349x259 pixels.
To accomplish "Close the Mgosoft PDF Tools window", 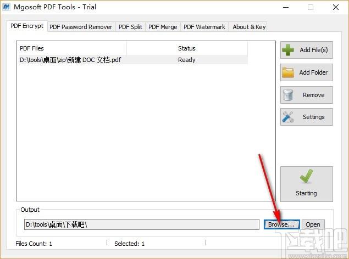I will pos(336,7).
